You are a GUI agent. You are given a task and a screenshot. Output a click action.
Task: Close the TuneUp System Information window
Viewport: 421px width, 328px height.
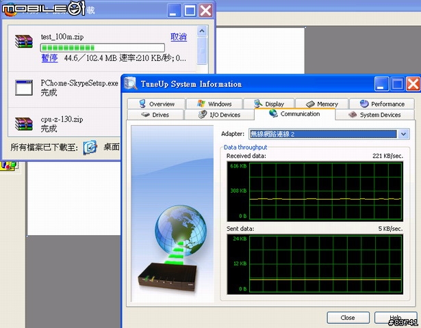[413, 84]
